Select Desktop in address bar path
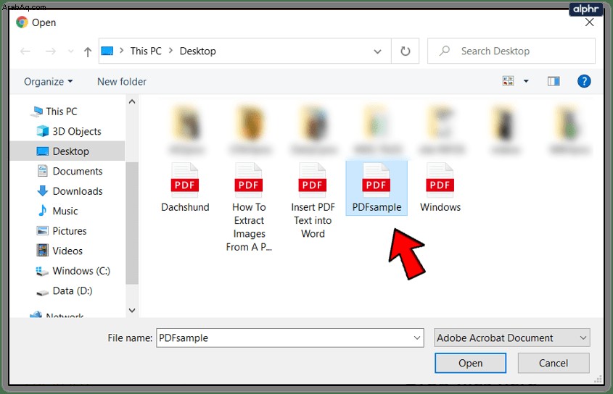Screen dimensions: 613x394 [198, 51]
